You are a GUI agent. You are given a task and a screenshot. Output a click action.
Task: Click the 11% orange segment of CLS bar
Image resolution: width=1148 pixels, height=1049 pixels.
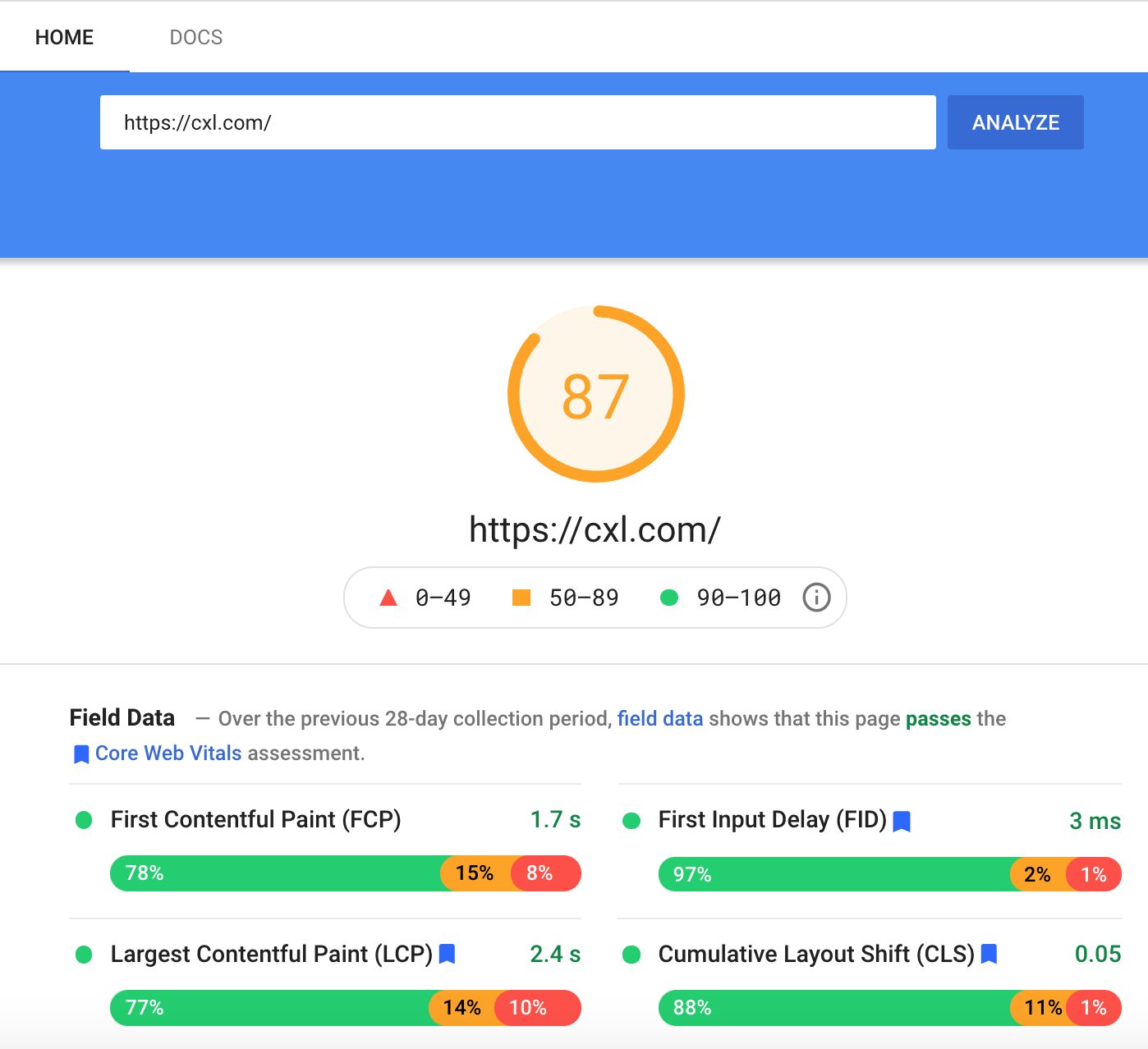coord(1039,1008)
